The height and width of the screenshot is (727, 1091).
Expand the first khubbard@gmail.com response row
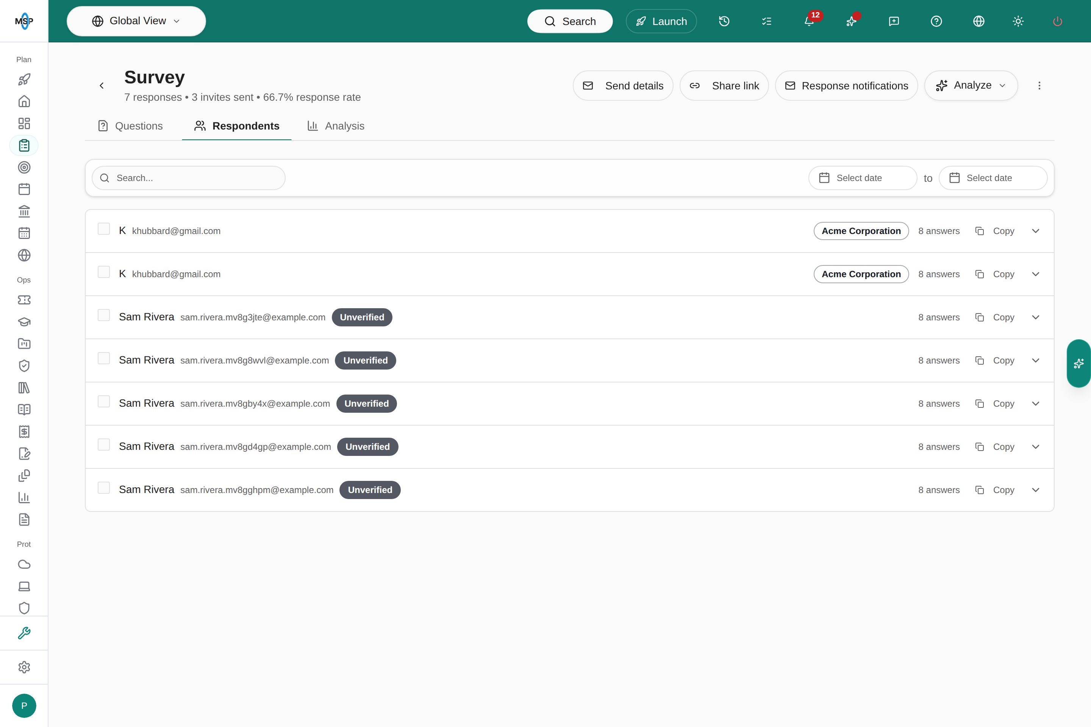tap(1035, 231)
